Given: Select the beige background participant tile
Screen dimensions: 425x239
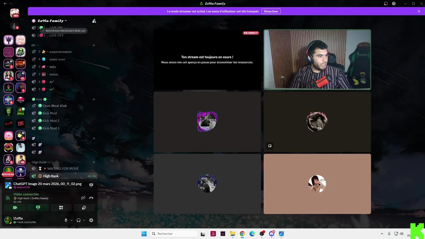Looking at the screenshot, I should click(317, 184).
